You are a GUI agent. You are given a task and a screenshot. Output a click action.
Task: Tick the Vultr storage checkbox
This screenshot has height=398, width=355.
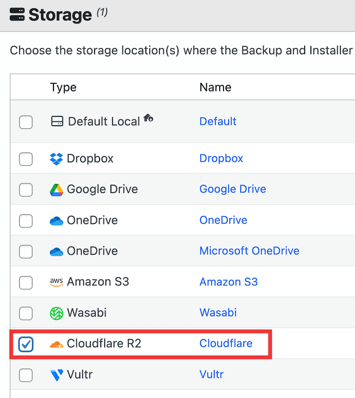click(x=26, y=375)
